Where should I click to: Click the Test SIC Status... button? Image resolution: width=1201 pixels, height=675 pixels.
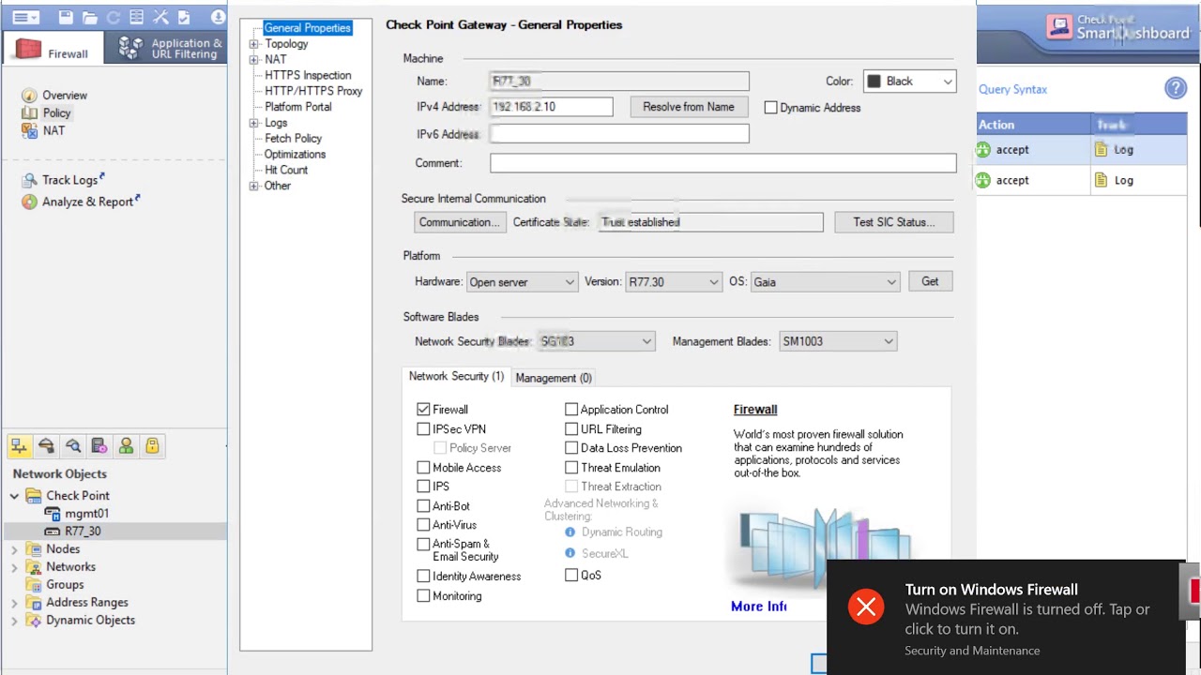pyautogui.click(x=894, y=222)
